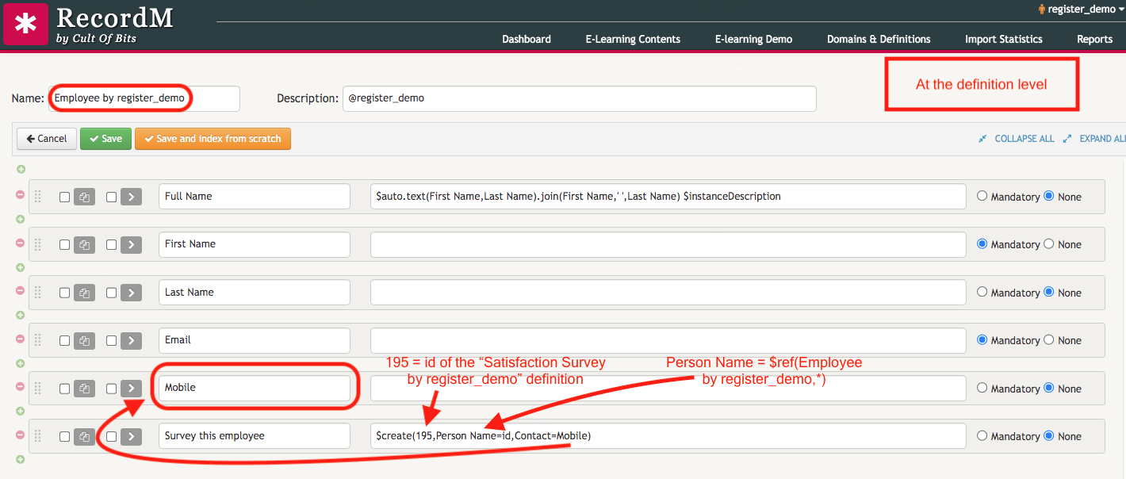This screenshot has height=479, width=1126.
Task: Remove the Mobile field with red minus
Action: [x=21, y=386]
